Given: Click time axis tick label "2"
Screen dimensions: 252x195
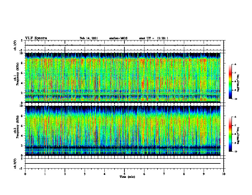Looking at the screenshot, I should (65, 174).
